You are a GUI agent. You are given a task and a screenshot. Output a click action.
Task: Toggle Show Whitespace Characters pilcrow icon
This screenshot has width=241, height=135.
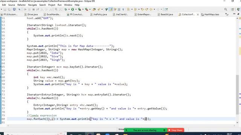[123, 9]
